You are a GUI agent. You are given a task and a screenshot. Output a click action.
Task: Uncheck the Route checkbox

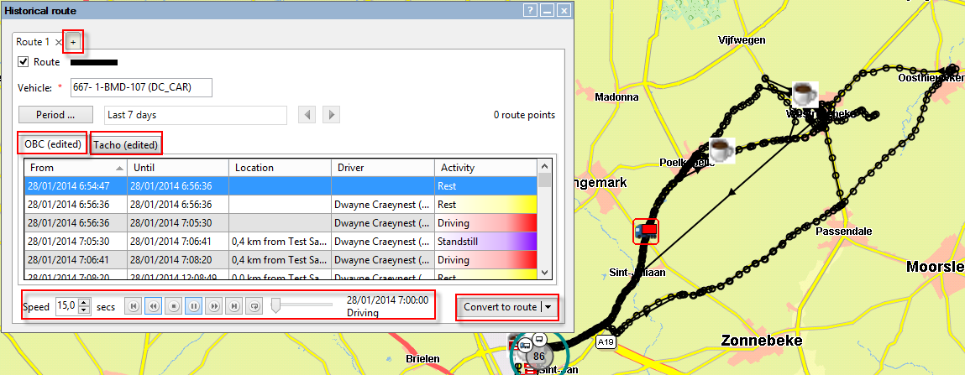(24, 62)
